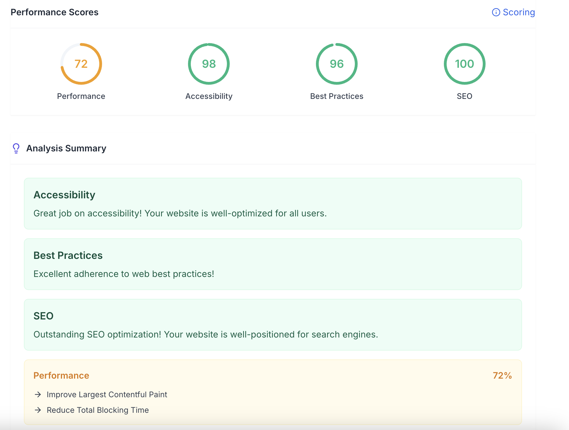
Task: Click the Accessibility label under the 98 gauge
Action: (x=209, y=96)
